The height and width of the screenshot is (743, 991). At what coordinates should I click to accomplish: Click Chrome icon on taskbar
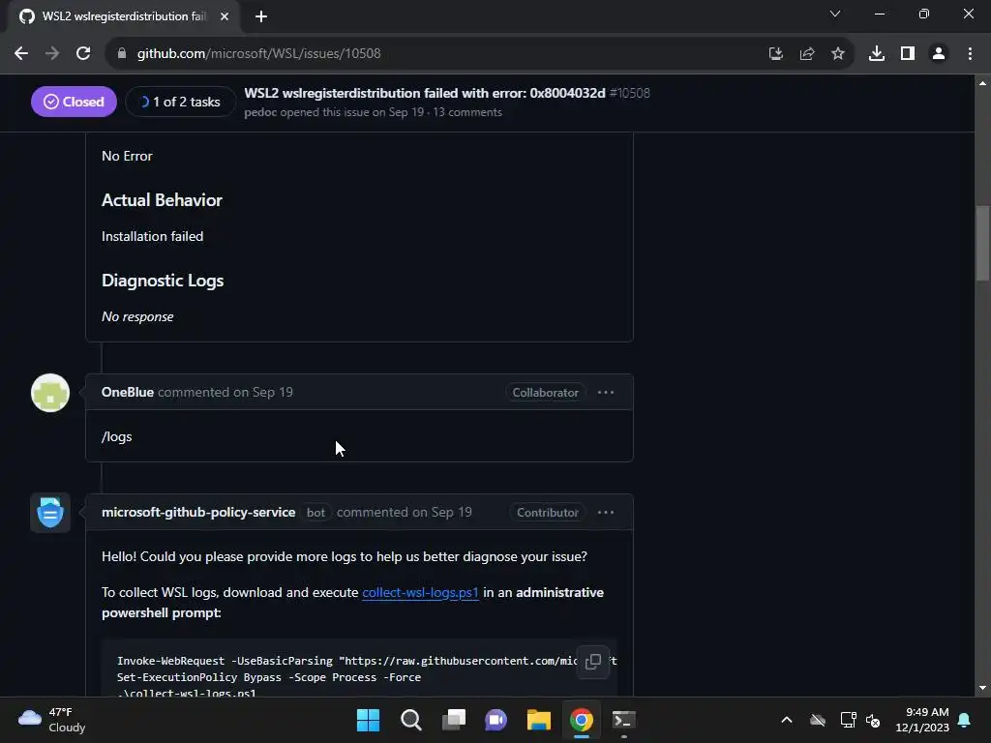click(x=582, y=720)
